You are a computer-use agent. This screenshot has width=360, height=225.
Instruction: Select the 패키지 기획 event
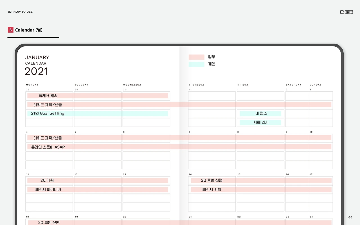click(261, 190)
